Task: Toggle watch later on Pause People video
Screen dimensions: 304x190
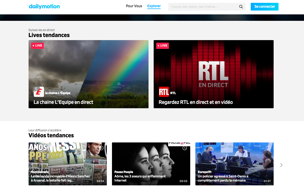Action: 185,148
